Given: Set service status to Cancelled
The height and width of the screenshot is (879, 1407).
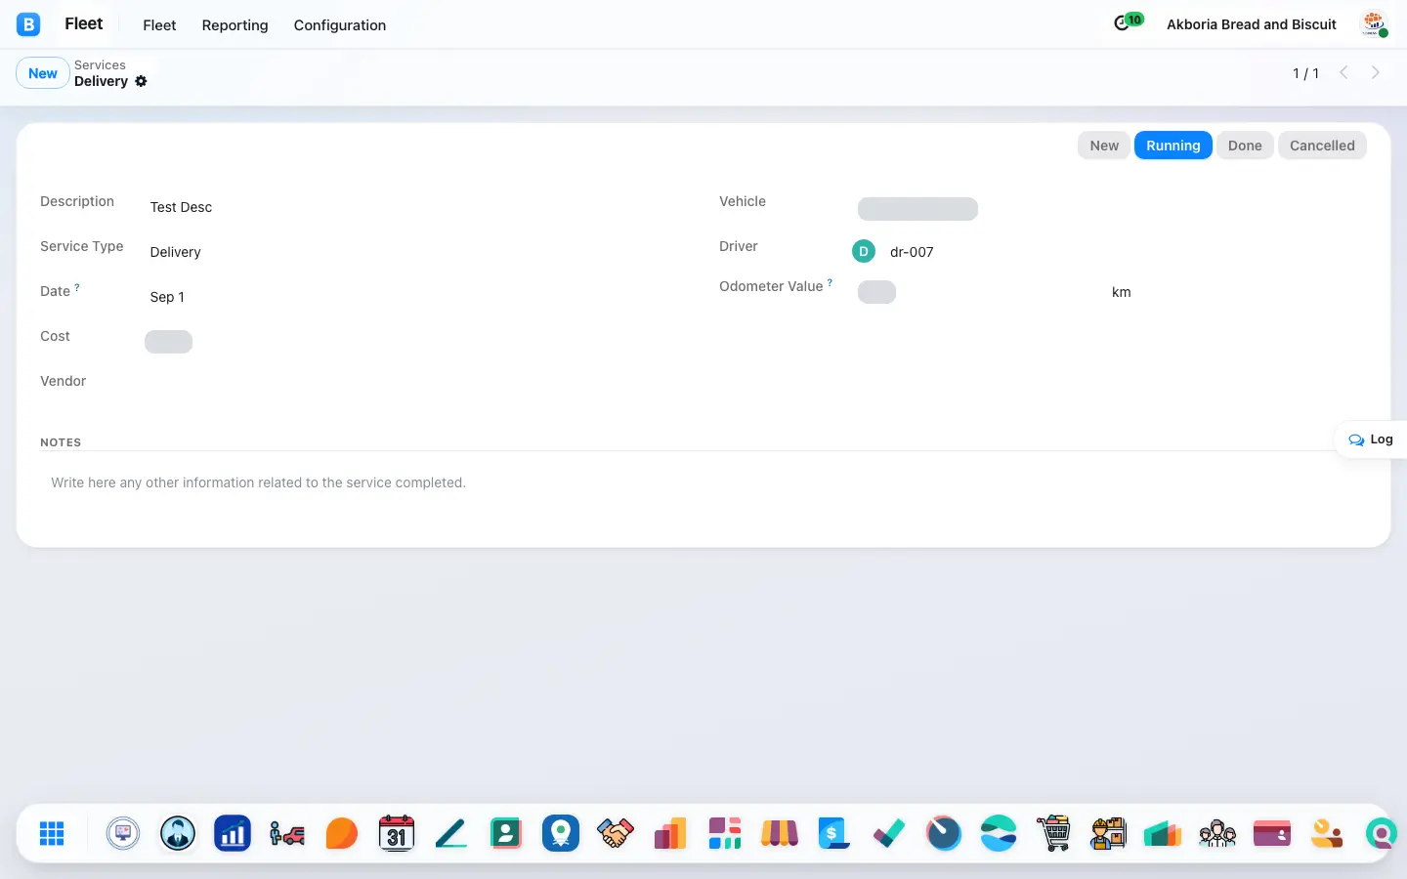Looking at the screenshot, I should [1322, 146].
